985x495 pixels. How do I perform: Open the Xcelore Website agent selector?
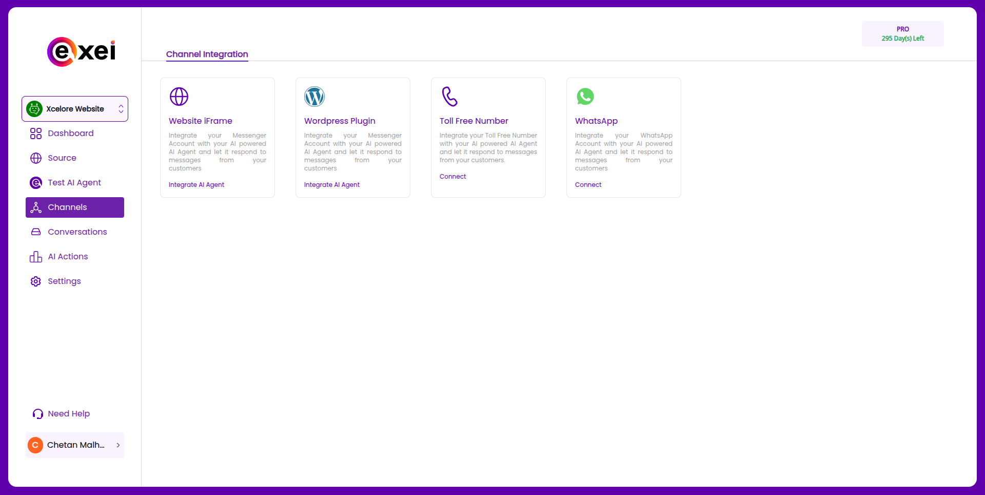pyautogui.click(x=75, y=109)
